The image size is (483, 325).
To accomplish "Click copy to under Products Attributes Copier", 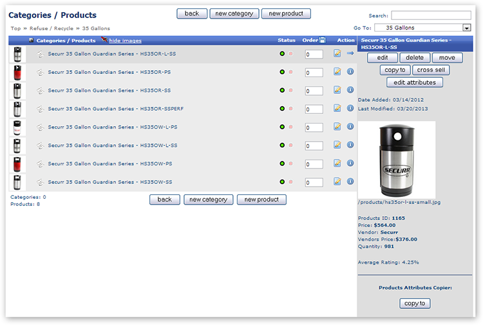I will click(x=415, y=304).
